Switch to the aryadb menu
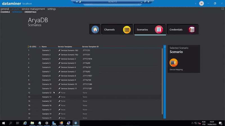Viewport: 225px width, 126px height. click(x=15, y=9)
